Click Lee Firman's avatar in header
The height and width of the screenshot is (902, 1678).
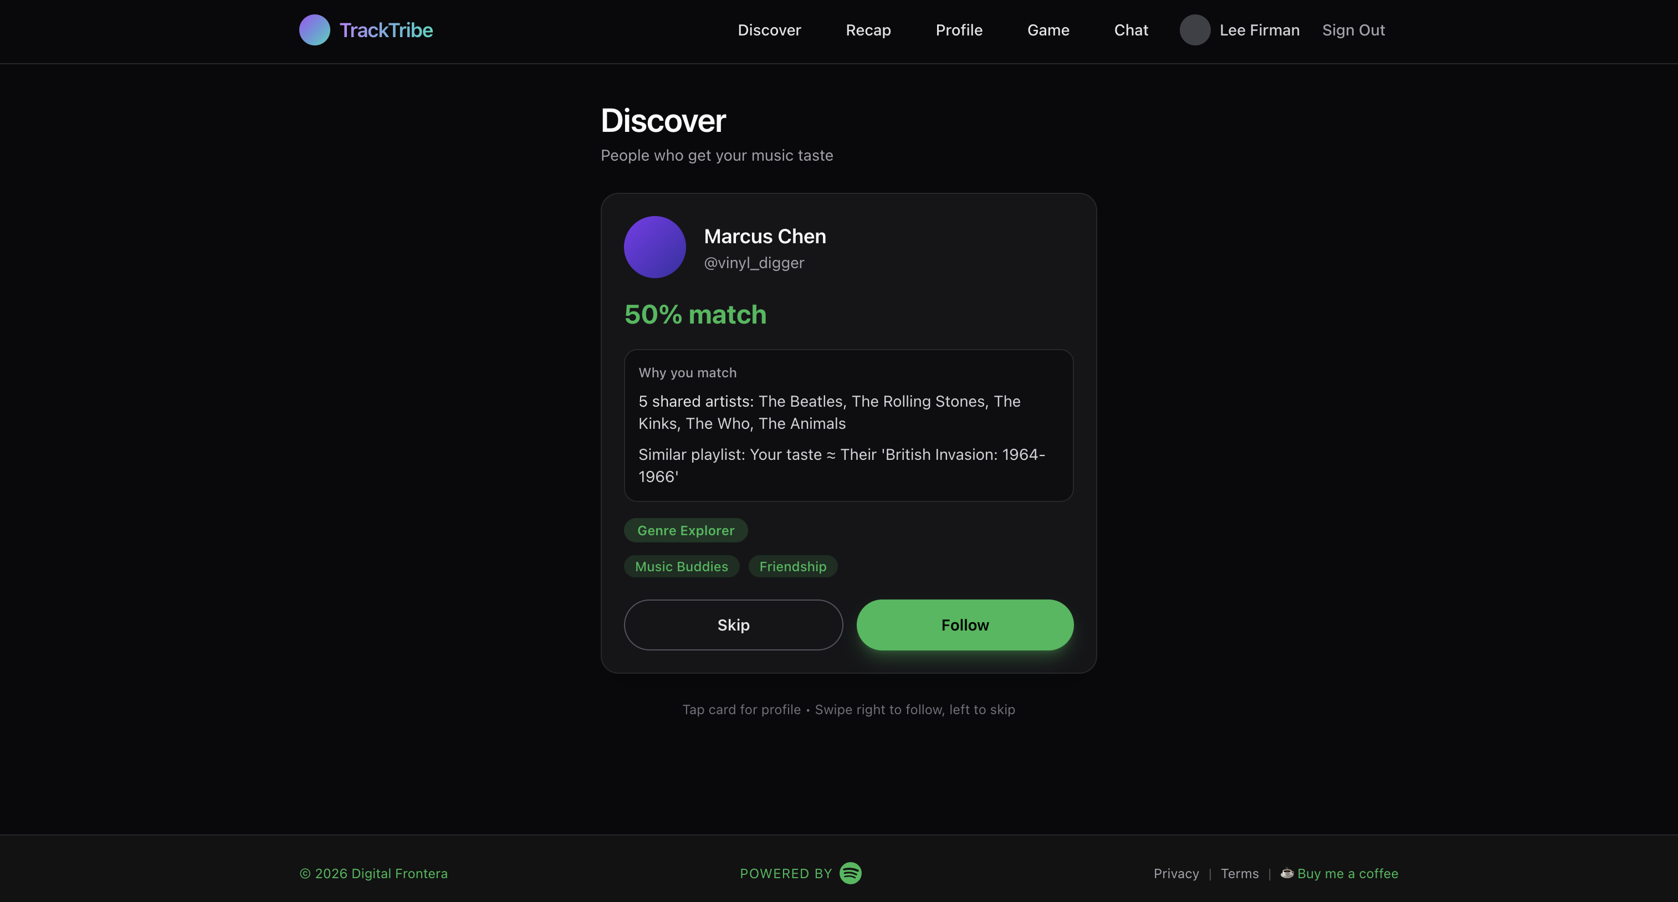(1195, 30)
